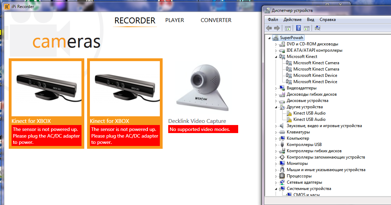The height and width of the screenshot is (205, 391).
Task: Click the Видеоадаптеры display adapter icon
Action: tap(282, 88)
